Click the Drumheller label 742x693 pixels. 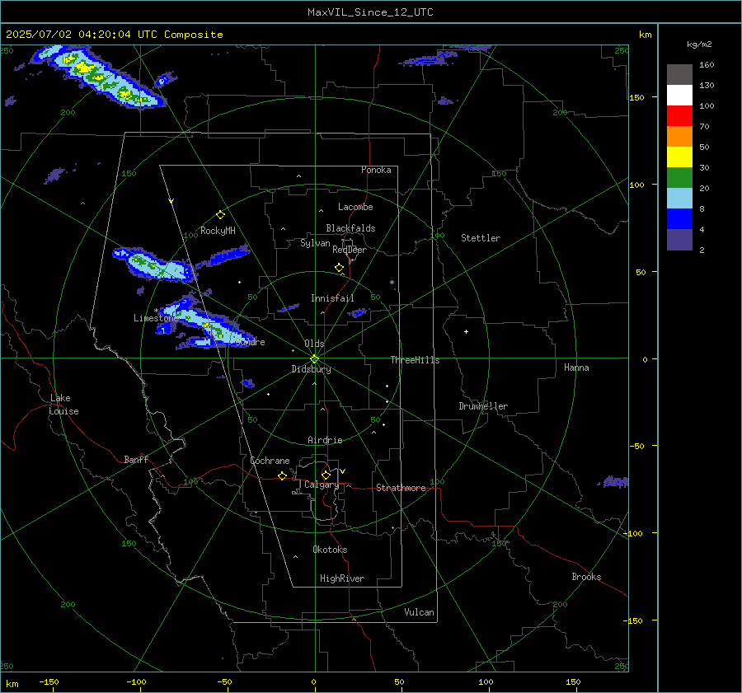click(x=483, y=406)
